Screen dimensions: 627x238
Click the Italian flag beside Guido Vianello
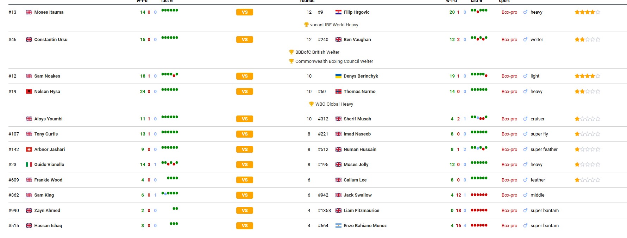(29, 165)
